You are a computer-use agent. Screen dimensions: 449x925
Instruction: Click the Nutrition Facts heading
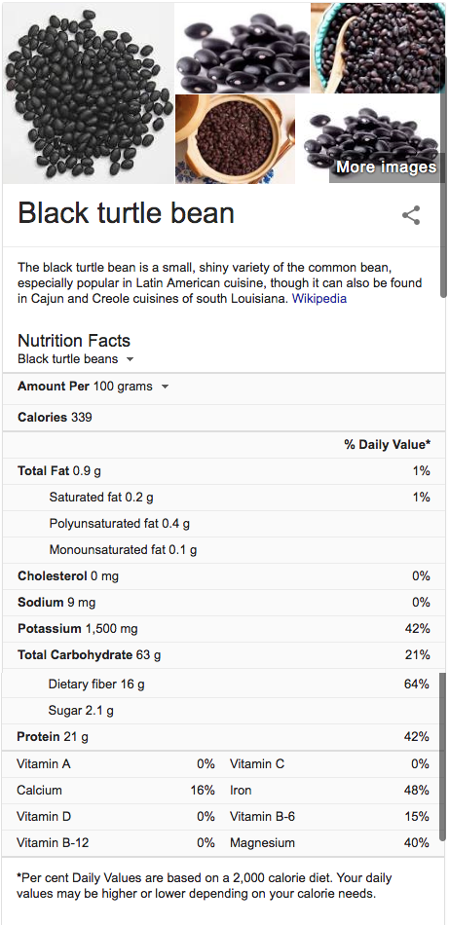74,341
